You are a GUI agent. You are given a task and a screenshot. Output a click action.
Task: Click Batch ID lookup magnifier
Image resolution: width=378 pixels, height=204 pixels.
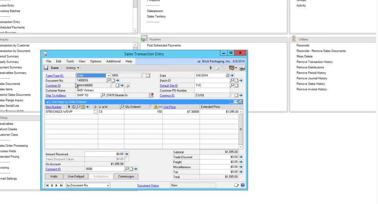pyautogui.click(x=232, y=80)
